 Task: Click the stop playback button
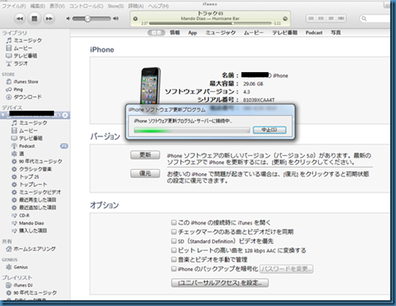coord(34,19)
